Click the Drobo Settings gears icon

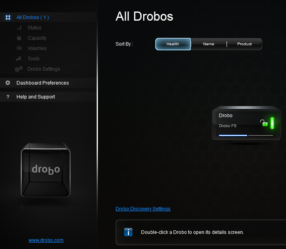pyautogui.click(x=19, y=69)
